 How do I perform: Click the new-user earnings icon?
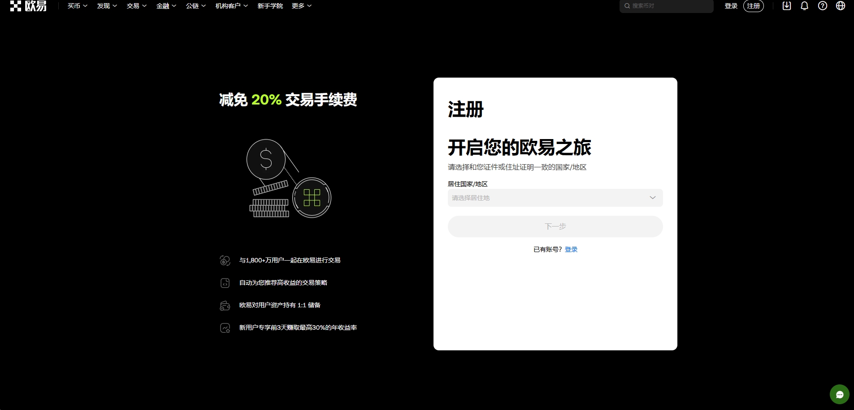point(225,328)
